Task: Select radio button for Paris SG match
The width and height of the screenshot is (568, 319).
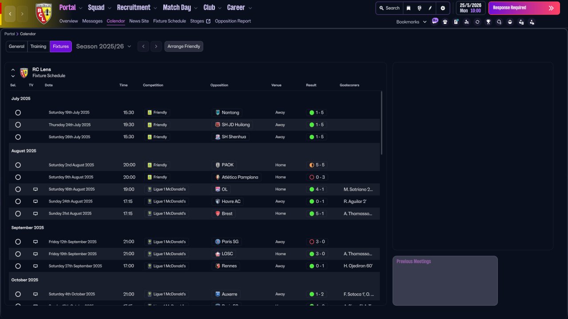Action: pos(18,242)
